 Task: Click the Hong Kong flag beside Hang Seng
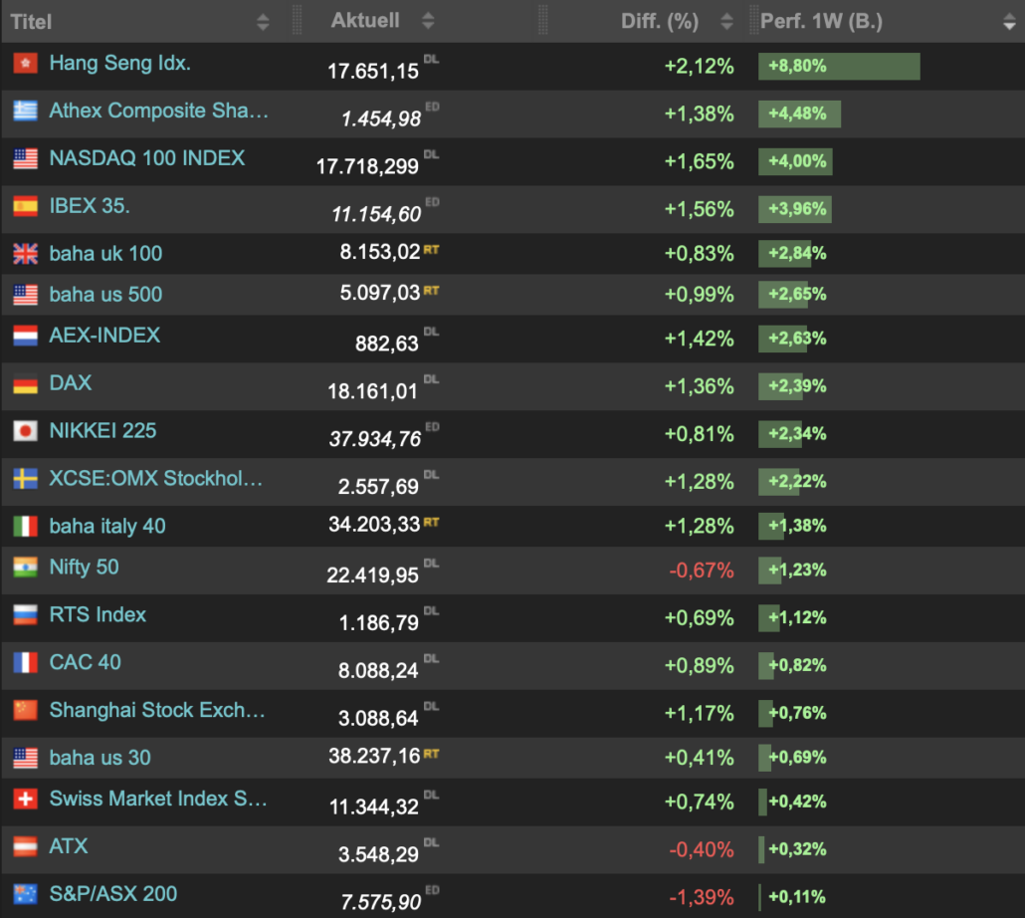tap(25, 64)
